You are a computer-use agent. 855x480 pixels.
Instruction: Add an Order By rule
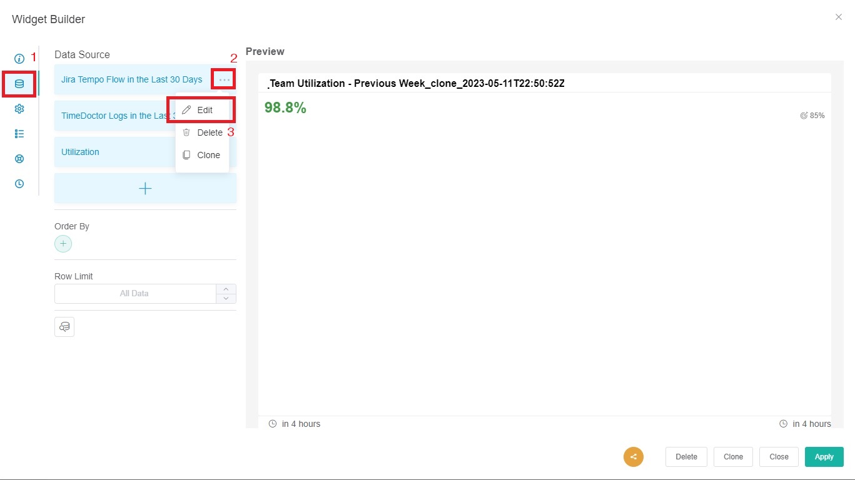(x=63, y=244)
